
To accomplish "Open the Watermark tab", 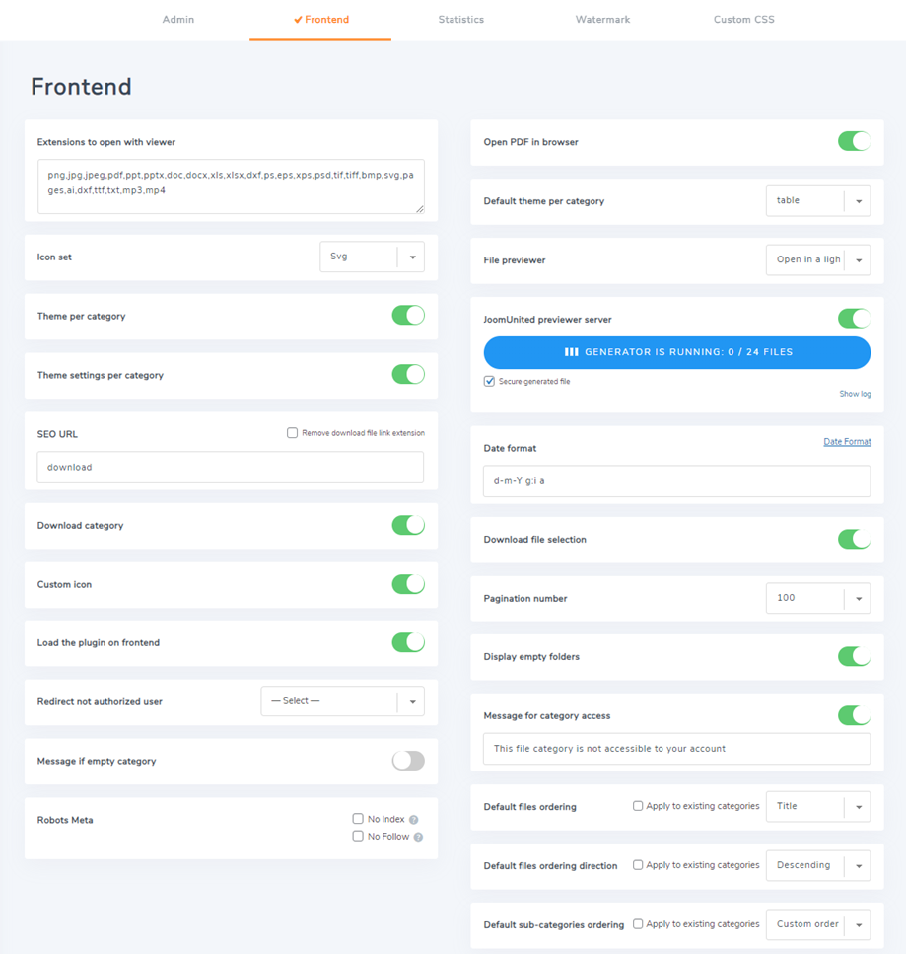I will [602, 20].
